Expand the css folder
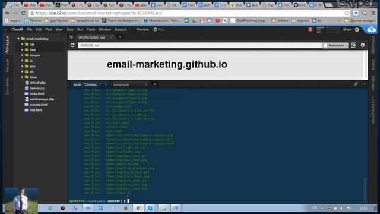This screenshot has width=380, height=214. click(23, 44)
